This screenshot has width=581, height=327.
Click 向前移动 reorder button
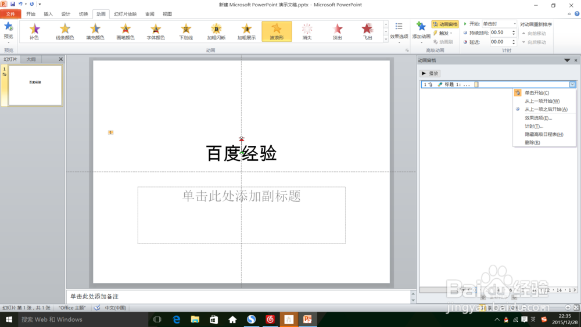click(534, 33)
